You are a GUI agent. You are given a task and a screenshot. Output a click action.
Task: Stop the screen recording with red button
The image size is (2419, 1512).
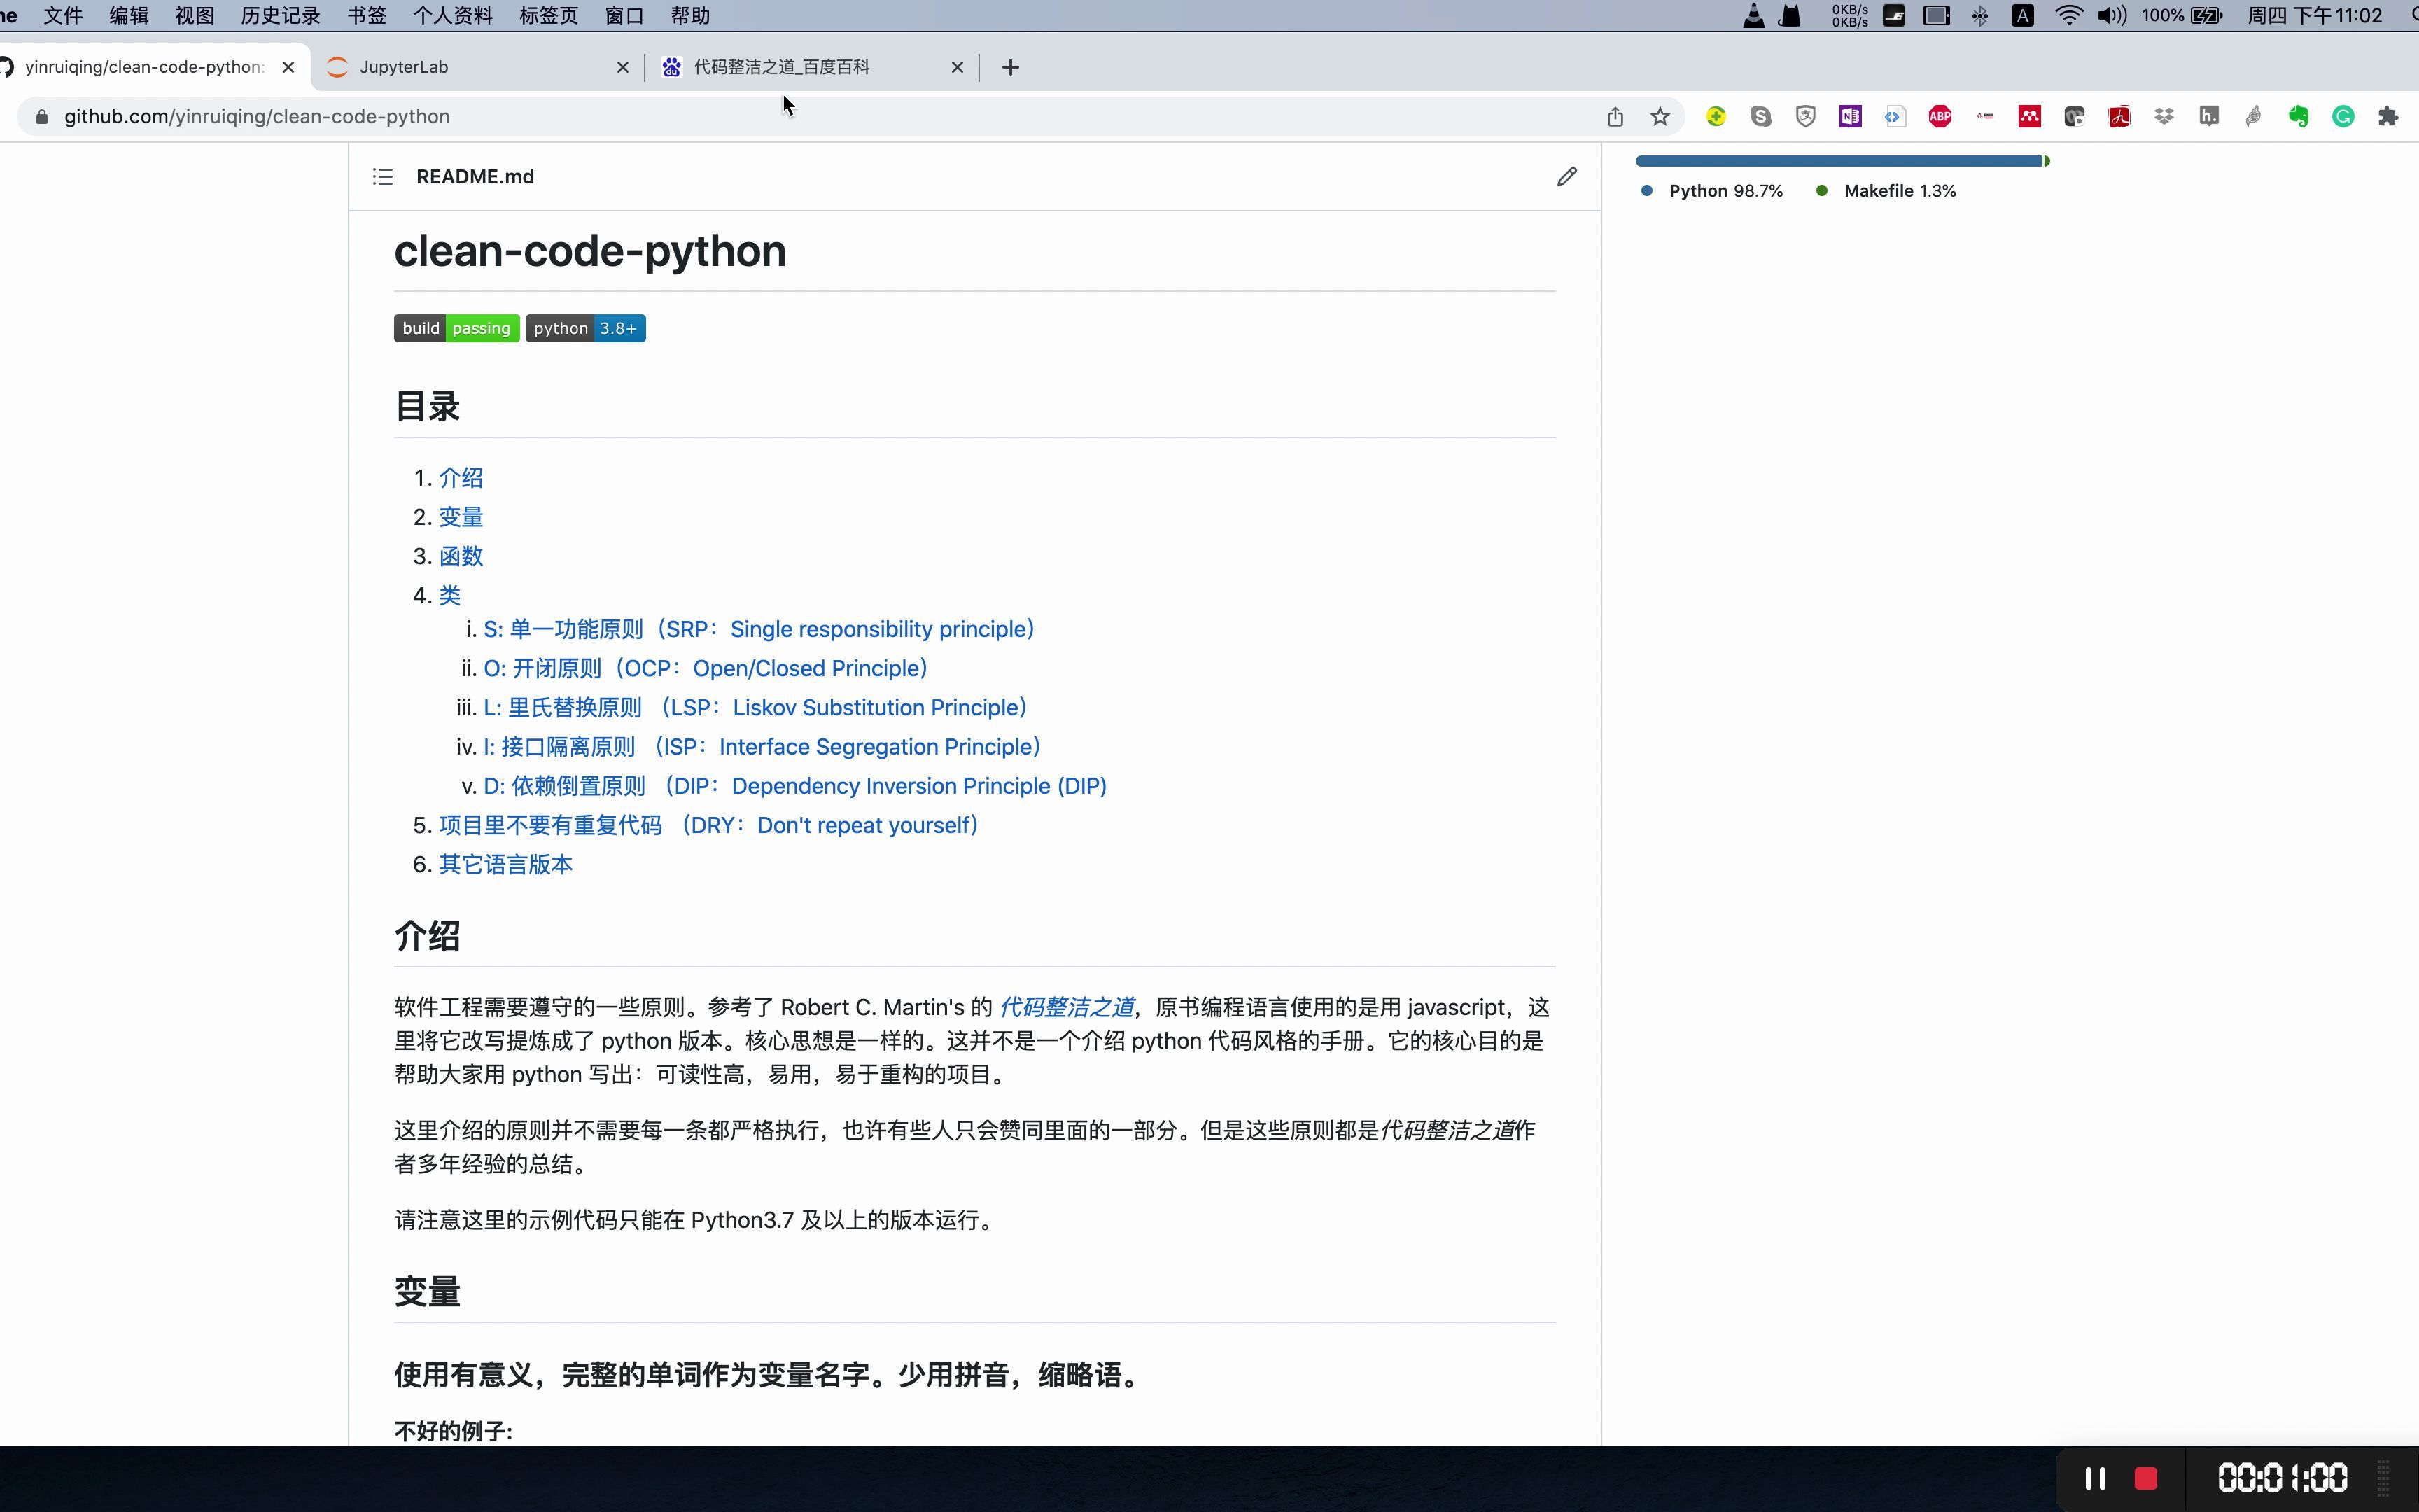(2145, 1478)
